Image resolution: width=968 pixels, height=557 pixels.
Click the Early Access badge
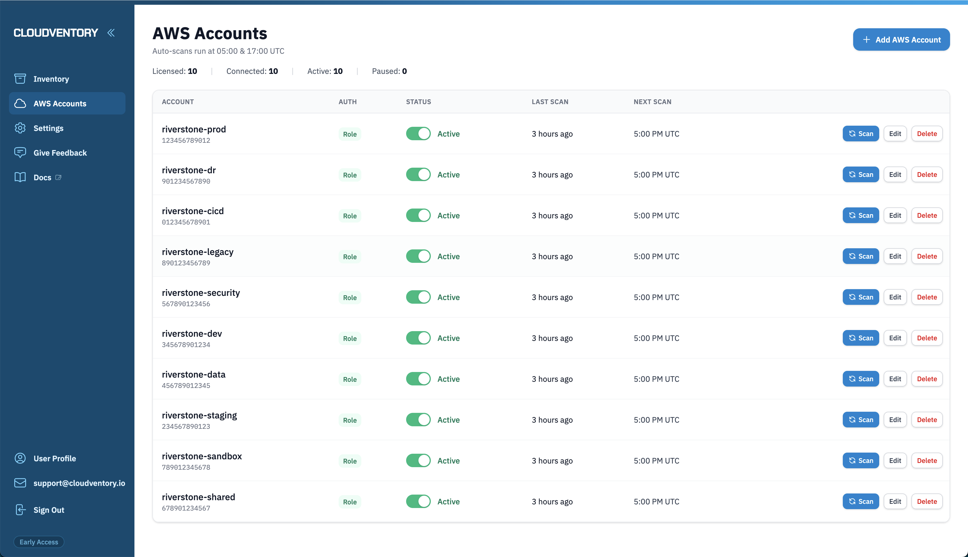tap(38, 542)
